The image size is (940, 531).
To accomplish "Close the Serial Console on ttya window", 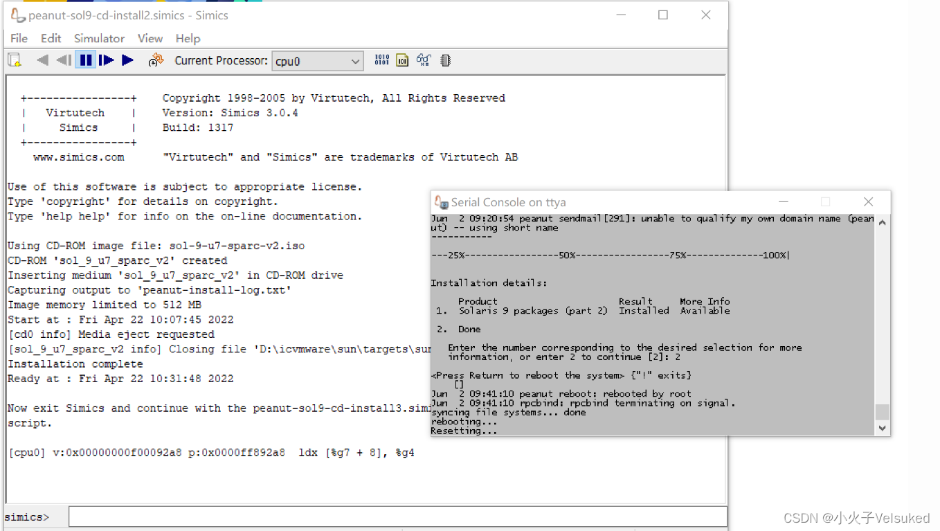I will [868, 202].
